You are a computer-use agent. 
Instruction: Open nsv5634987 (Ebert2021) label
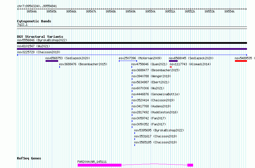[x=150, y=82]
